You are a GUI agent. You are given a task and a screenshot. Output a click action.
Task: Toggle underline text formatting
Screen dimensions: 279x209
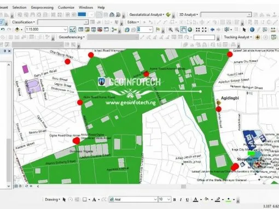[187, 200]
